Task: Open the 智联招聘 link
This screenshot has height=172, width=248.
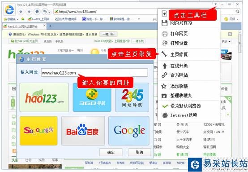Action: tap(210, 147)
